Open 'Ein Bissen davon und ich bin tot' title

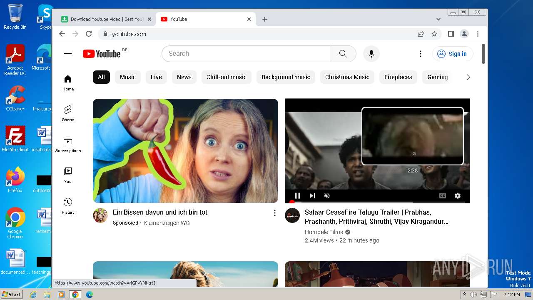[160, 212]
